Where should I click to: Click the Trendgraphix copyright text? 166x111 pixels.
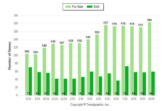coord(90,105)
